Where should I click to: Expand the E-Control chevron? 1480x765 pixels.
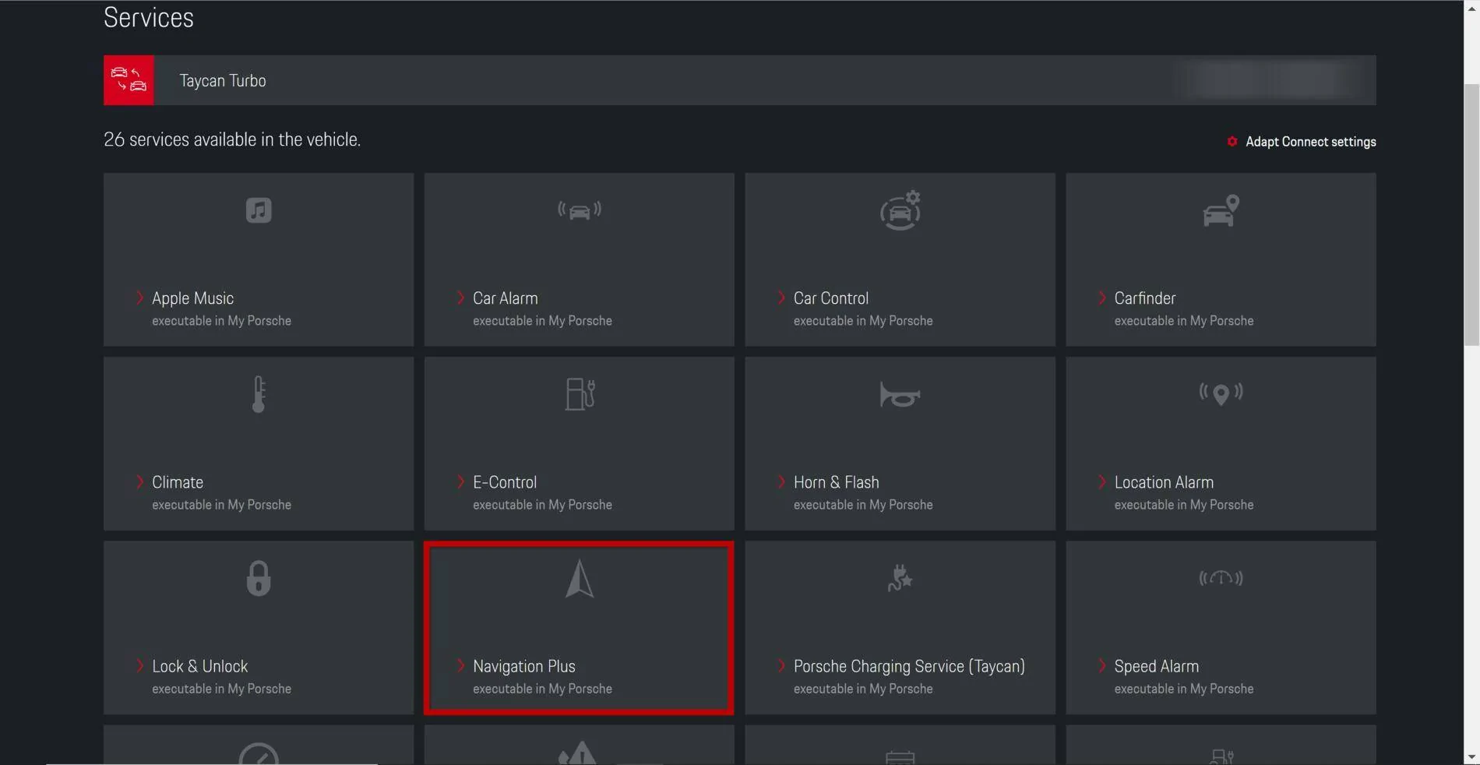460,481
